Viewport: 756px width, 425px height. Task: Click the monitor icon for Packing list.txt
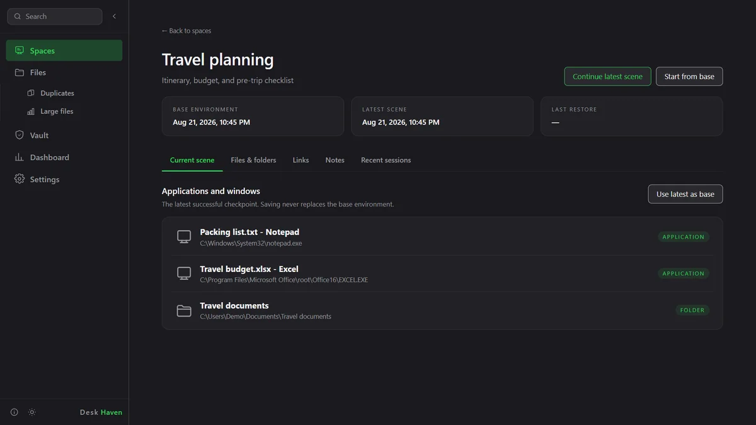point(184,237)
